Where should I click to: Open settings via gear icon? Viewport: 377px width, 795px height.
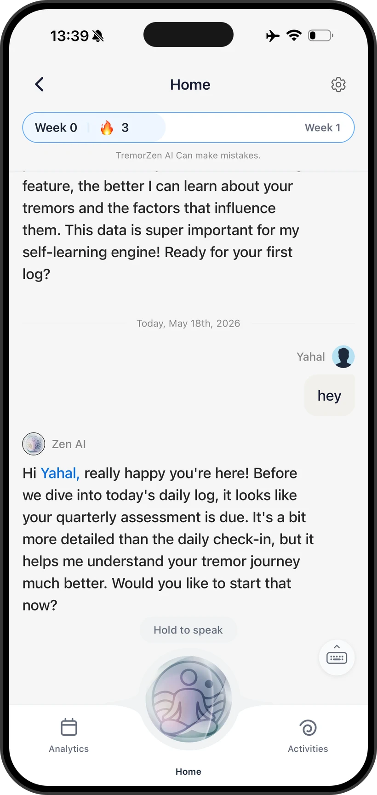pos(338,85)
